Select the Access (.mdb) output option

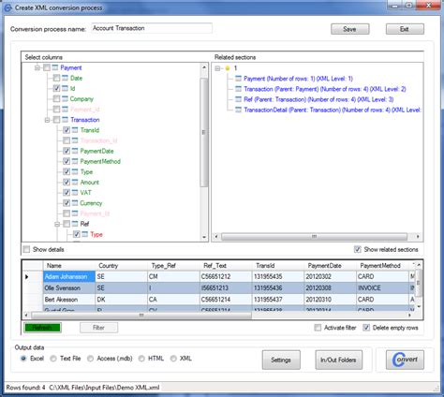point(90,359)
